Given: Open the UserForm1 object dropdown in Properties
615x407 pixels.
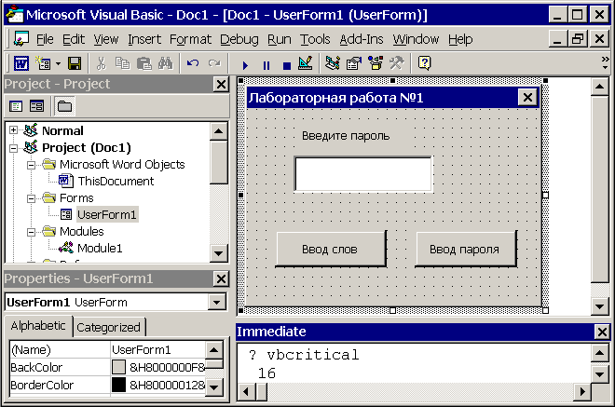Looking at the screenshot, I should click(216, 303).
